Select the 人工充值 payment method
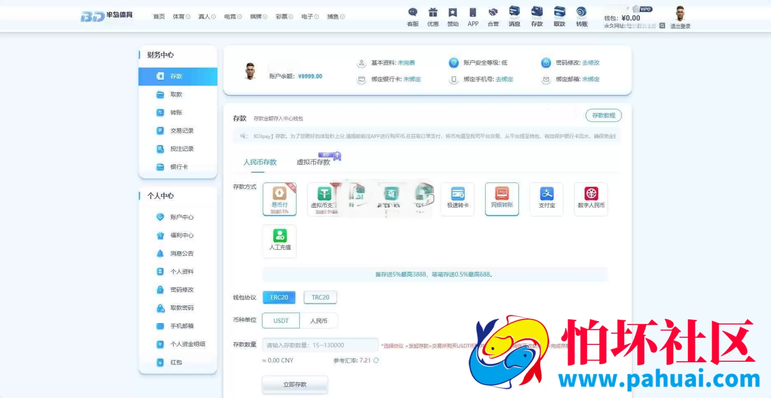This screenshot has width=771, height=398. (280, 241)
